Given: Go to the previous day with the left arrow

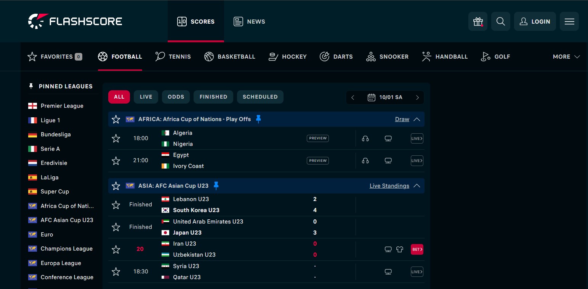Looking at the screenshot, I should 353,97.
